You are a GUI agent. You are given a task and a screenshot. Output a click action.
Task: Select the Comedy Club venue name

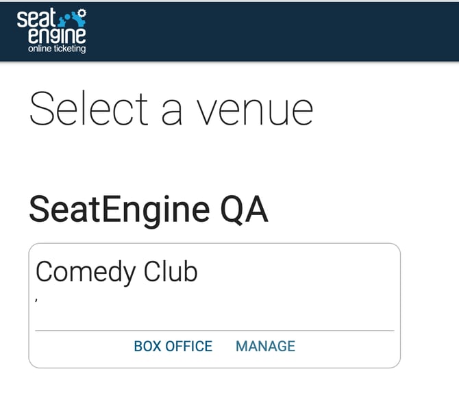pyautogui.click(x=116, y=272)
